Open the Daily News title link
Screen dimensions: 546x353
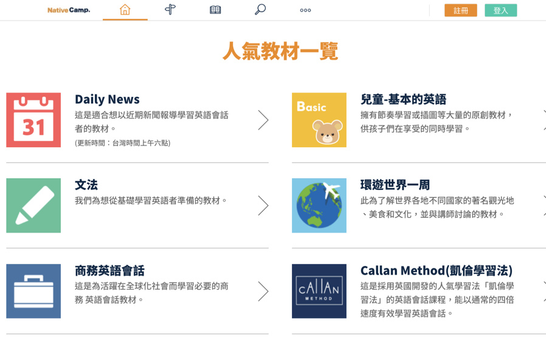point(107,99)
